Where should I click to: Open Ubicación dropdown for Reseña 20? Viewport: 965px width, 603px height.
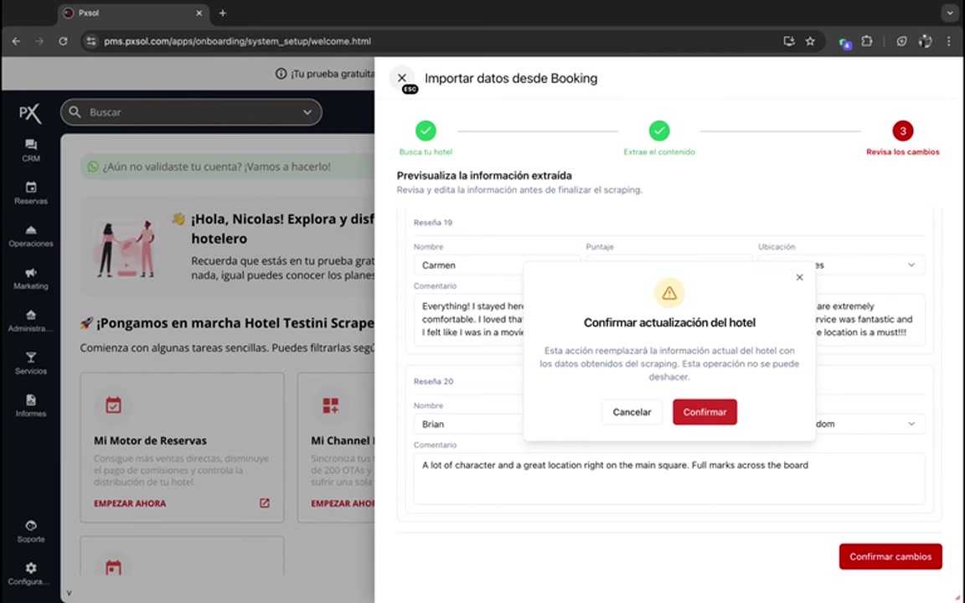click(x=911, y=424)
